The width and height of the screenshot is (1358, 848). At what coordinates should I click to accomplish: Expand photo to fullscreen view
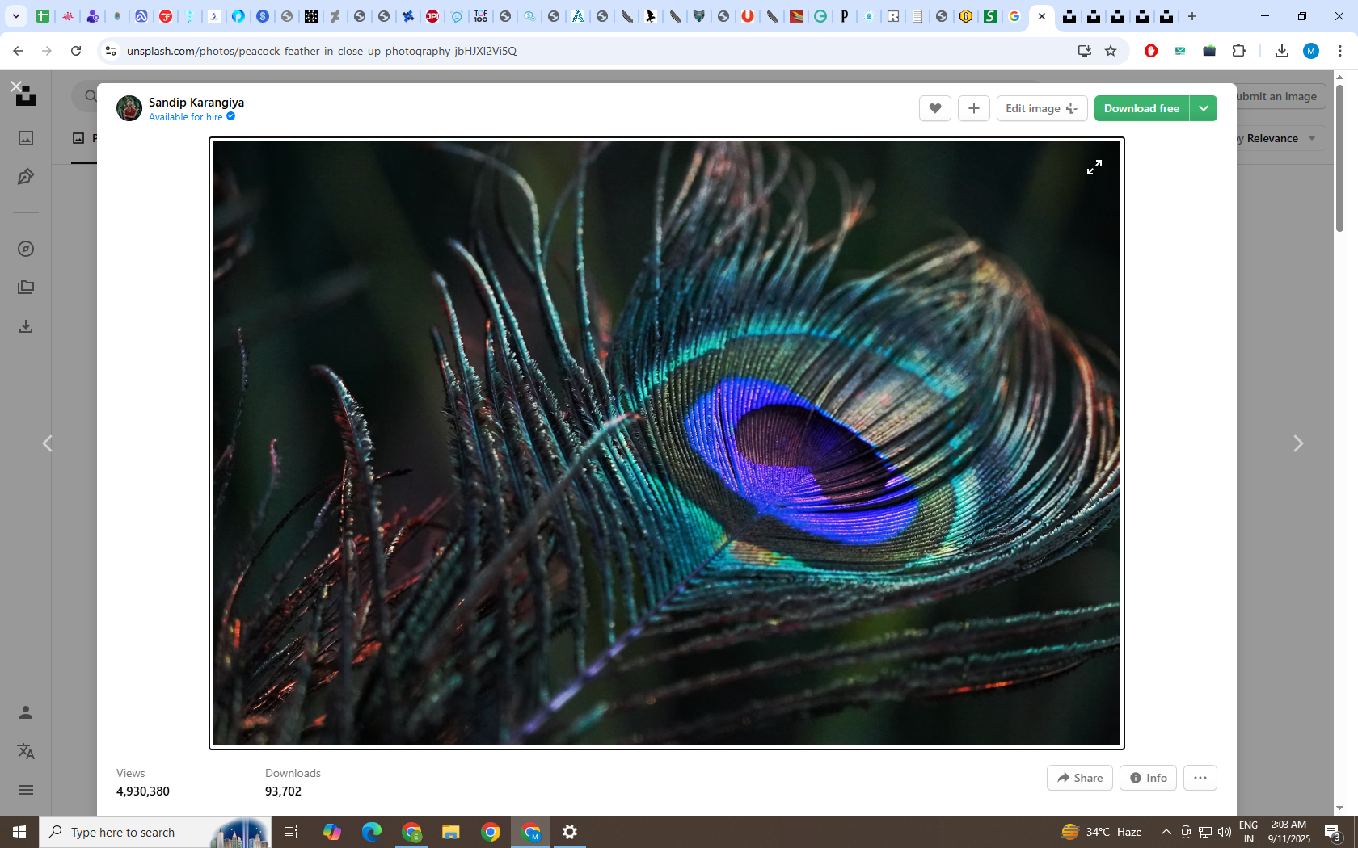1094,167
